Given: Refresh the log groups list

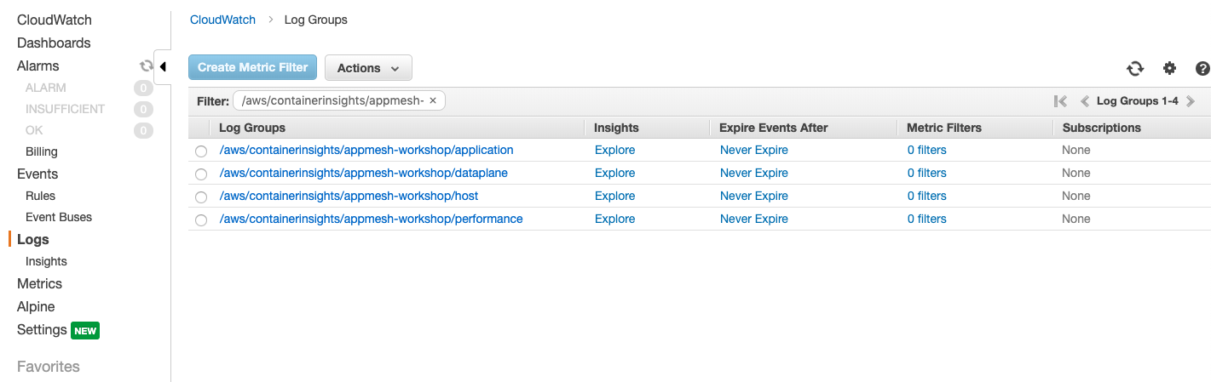Looking at the screenshot, I should [1134, 69].
